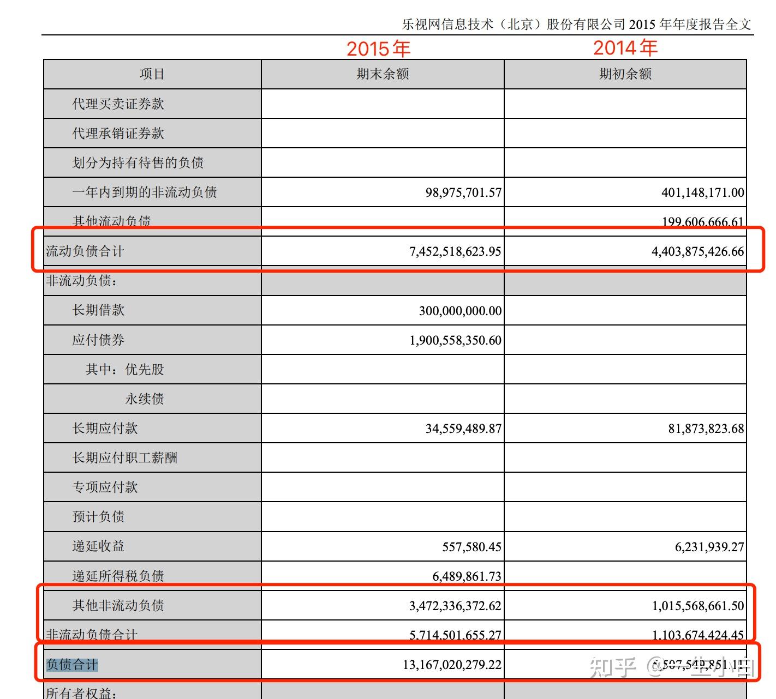Select the 递延收益 row label
Viewport: 776px width, 699px height.
pos(98,546)
